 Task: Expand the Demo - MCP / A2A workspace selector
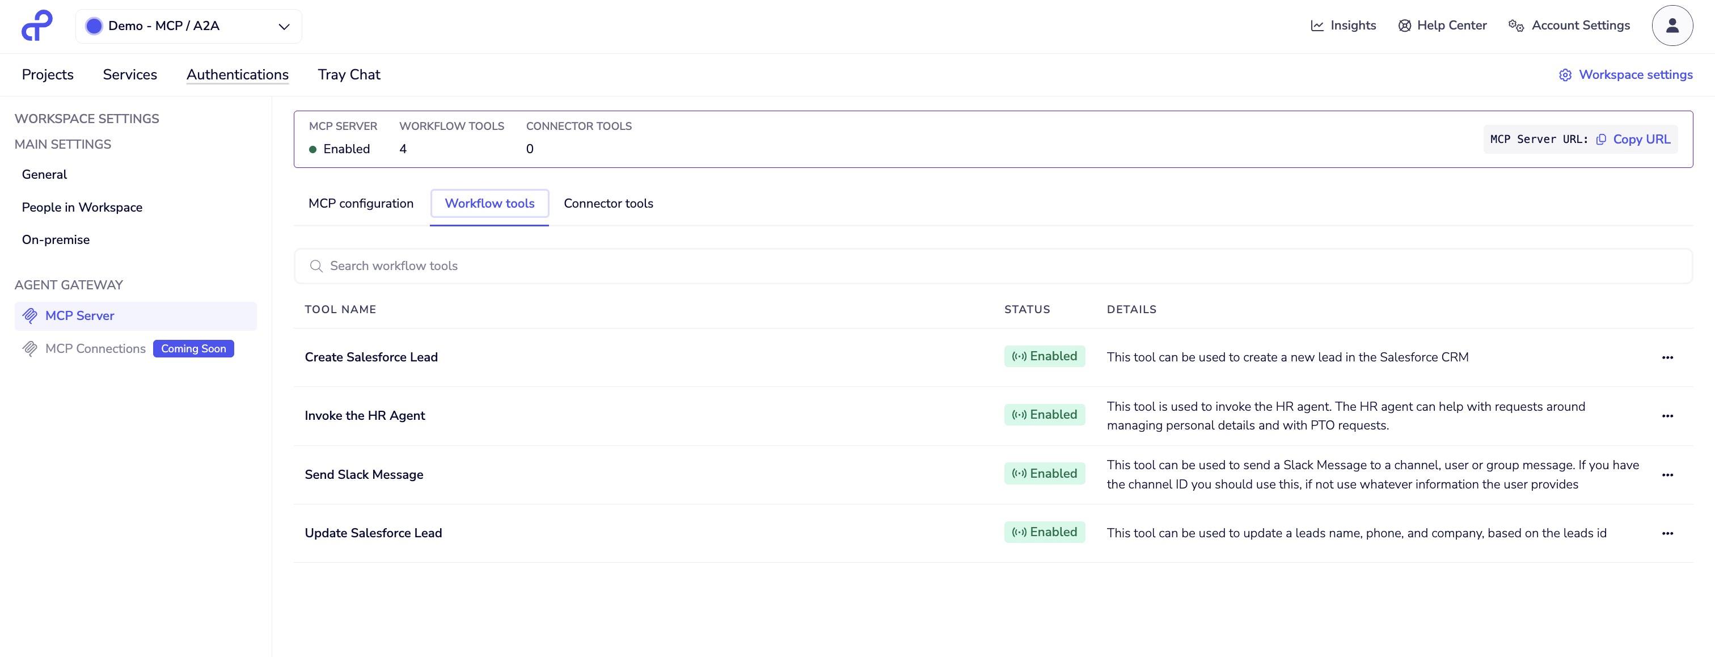[x=284, y=26]
